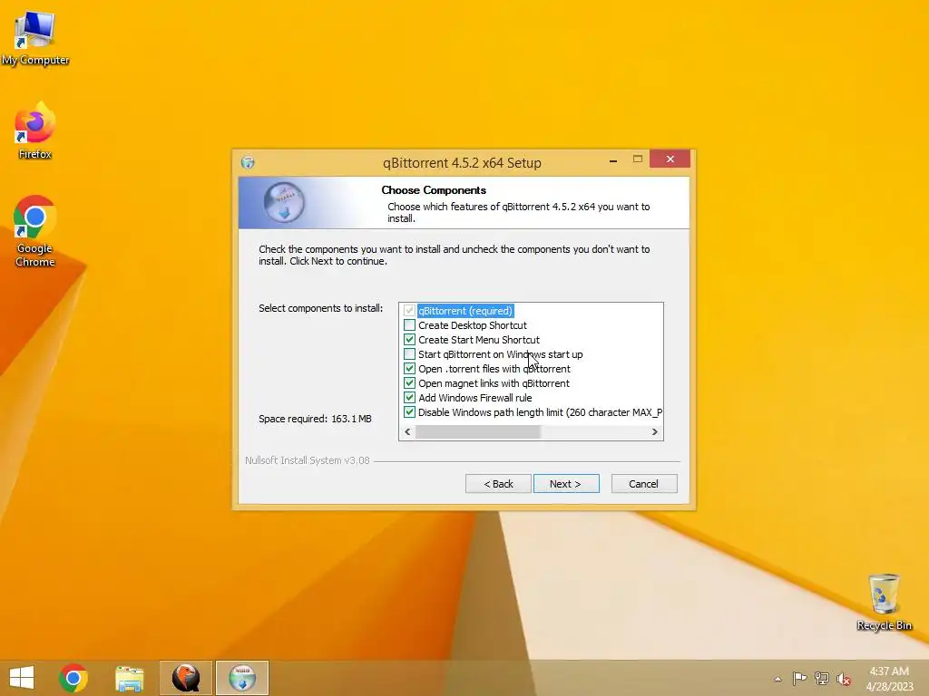929x696 pixels.
Task: Click the Back button
Action: tap(498, 484)
